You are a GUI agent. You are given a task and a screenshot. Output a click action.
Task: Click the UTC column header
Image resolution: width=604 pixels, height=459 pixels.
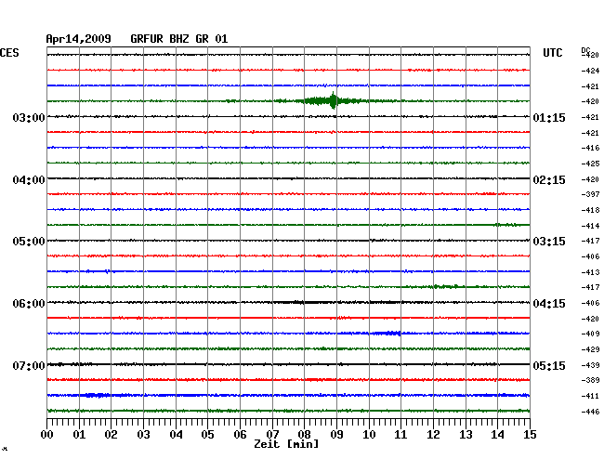tap(552, 53)
